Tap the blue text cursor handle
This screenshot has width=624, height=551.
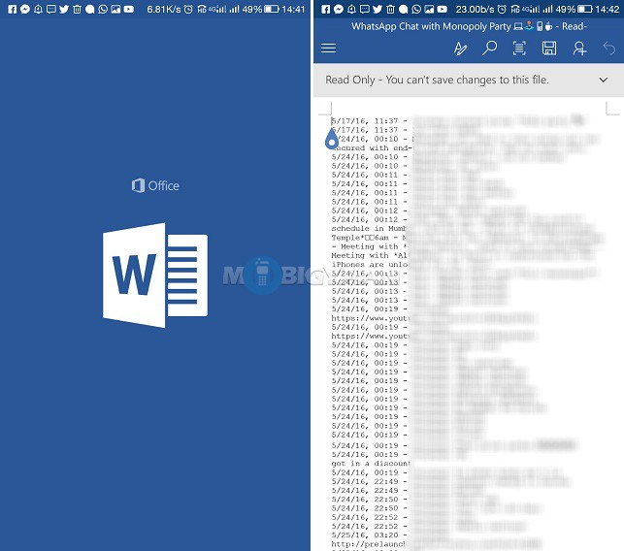[332, 139]
